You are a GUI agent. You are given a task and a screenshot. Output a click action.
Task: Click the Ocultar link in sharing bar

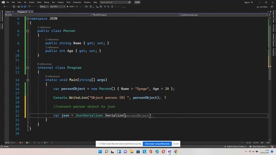(176, 144)
